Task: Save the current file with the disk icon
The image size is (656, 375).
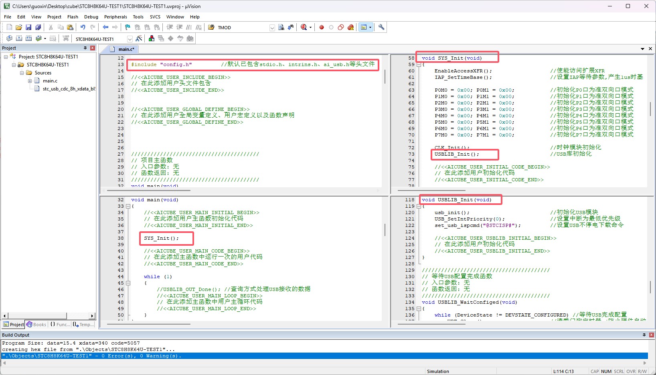Action: click(x=28, y=27)
